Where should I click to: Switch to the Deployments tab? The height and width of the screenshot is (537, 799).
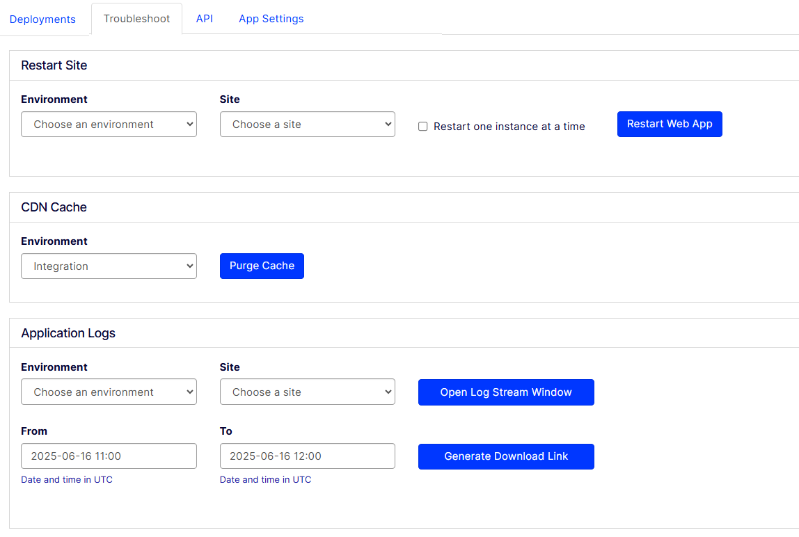(x=42, y=19)
